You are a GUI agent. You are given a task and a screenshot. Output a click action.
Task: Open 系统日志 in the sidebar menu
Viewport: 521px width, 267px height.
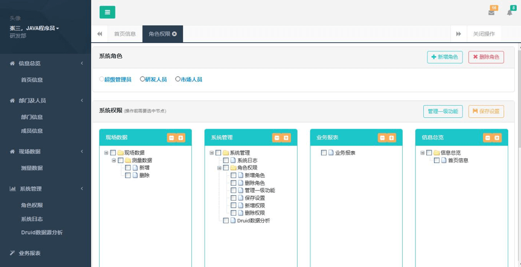[32, 219]
